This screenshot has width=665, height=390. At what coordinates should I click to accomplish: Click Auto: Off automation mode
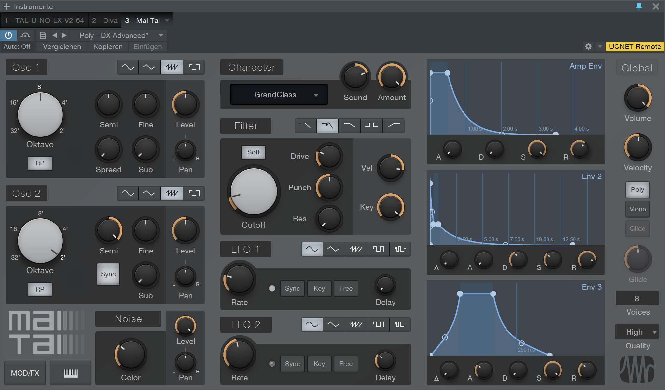pyautogui.click(x=17, y=46)
